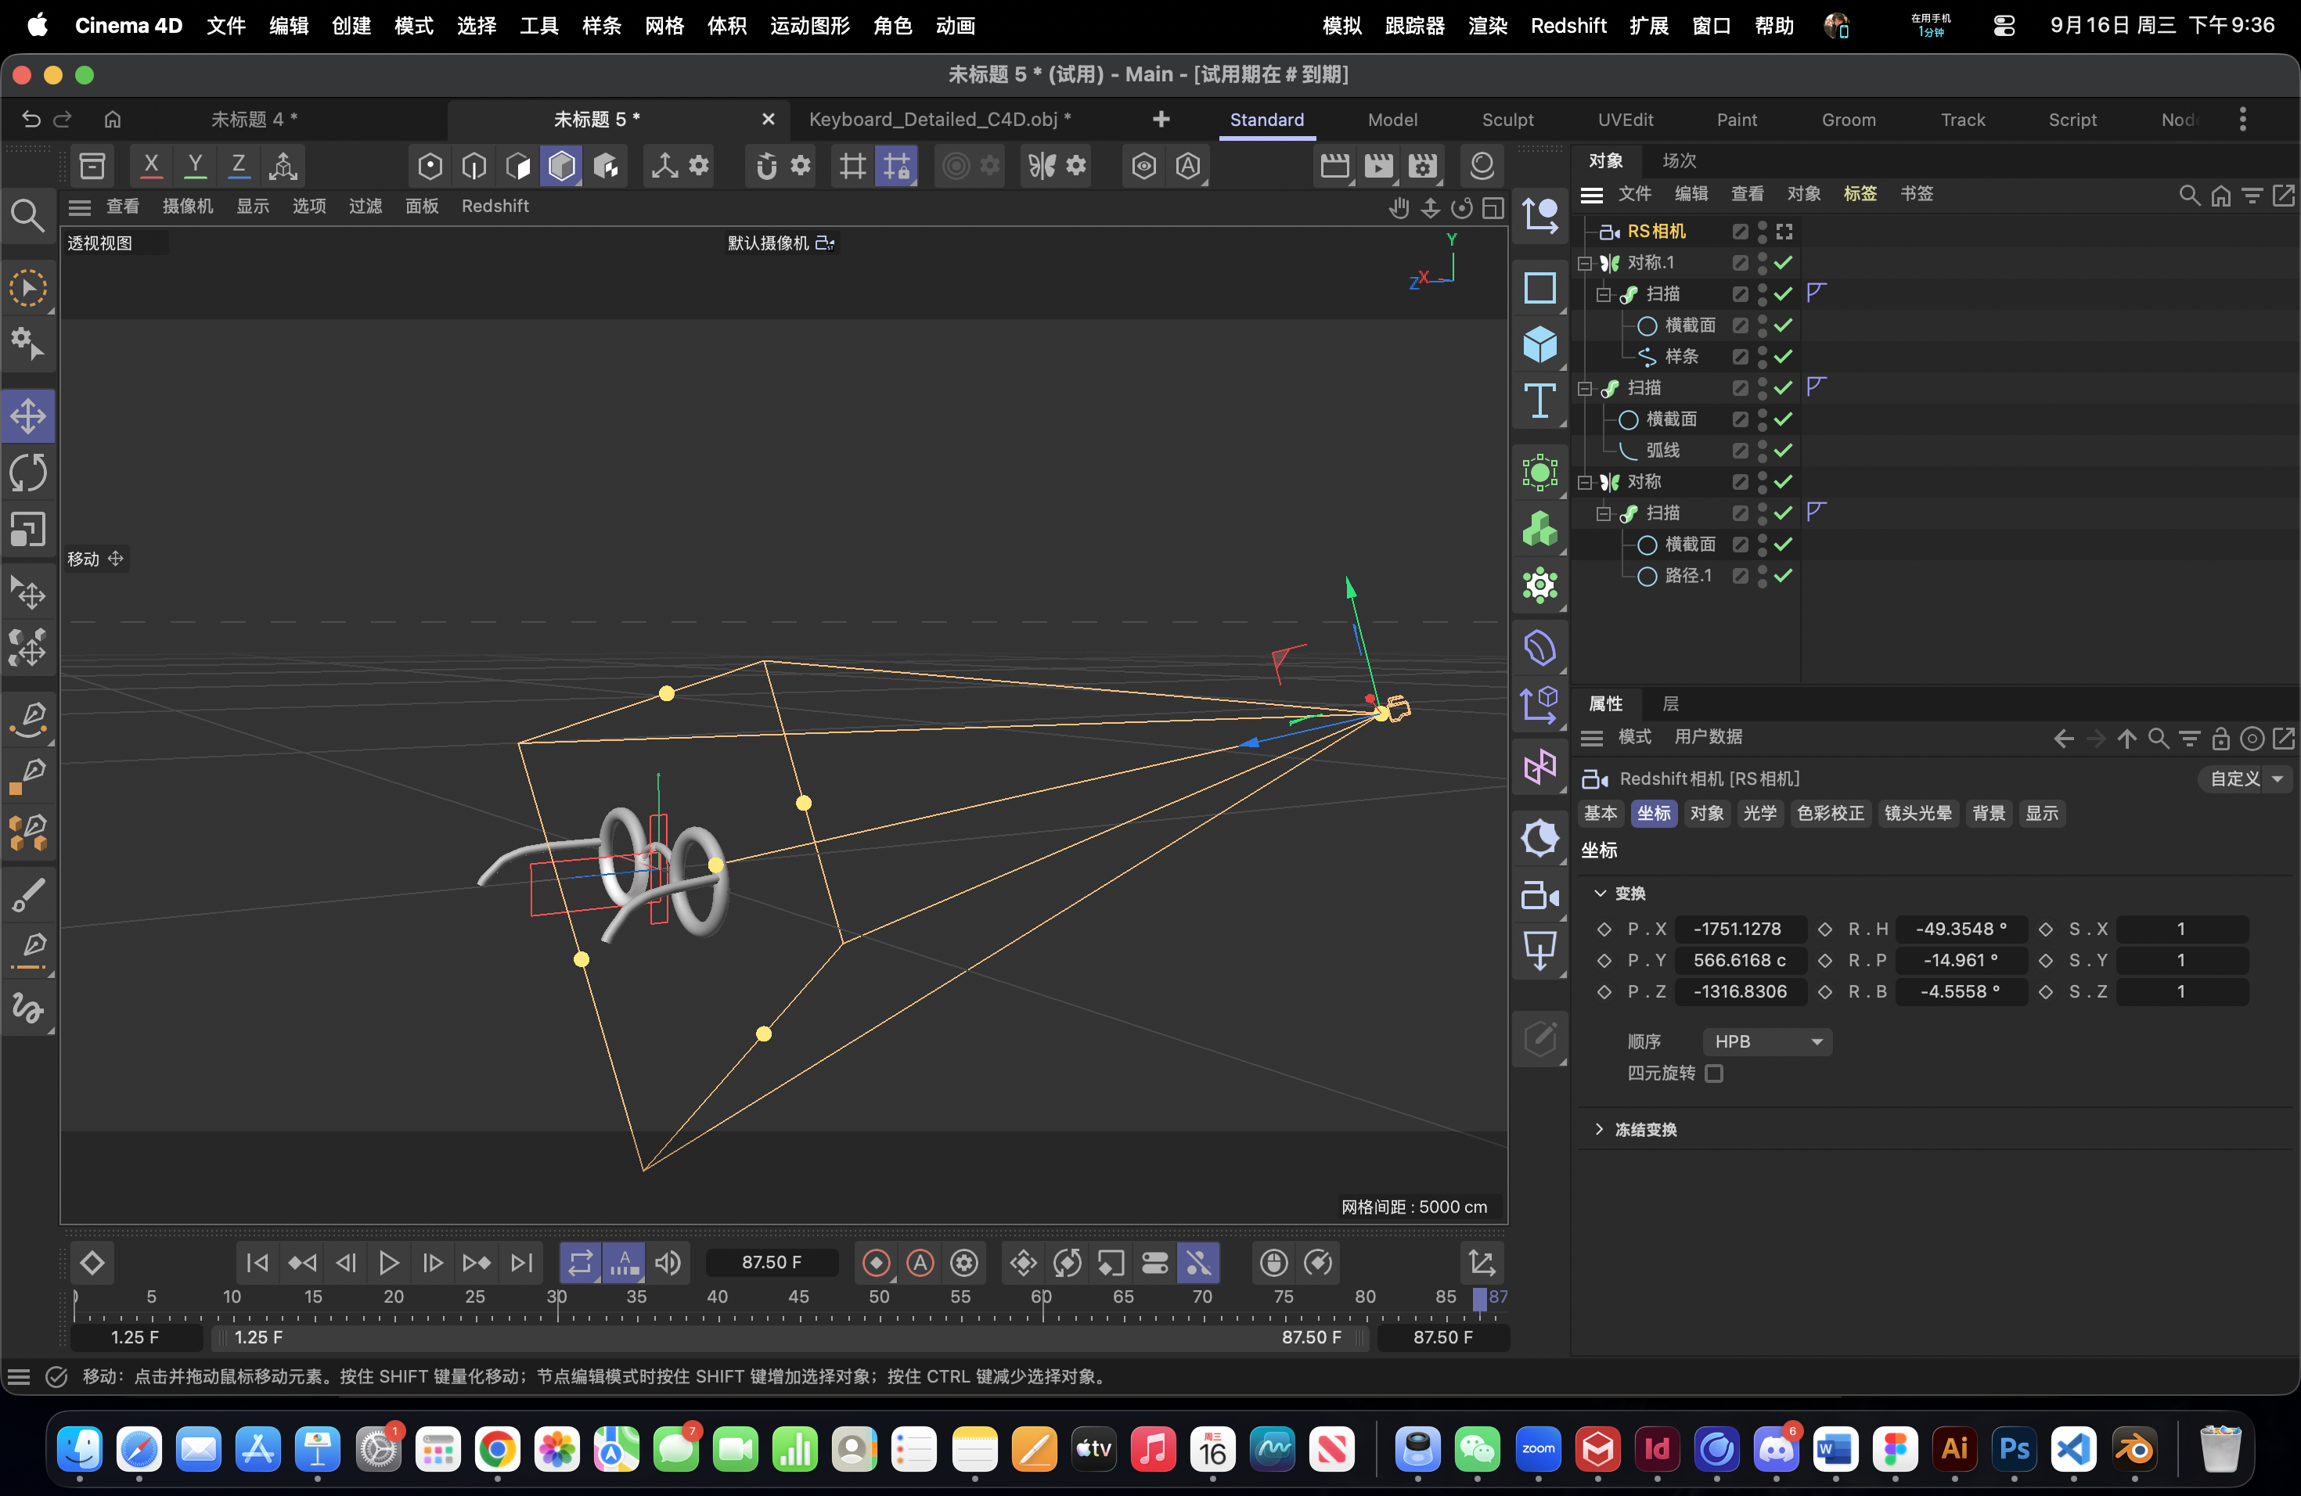Toggle the green checkmark of 样条
This screenshot has height=1496, width=2301.
click(1784, 357)
